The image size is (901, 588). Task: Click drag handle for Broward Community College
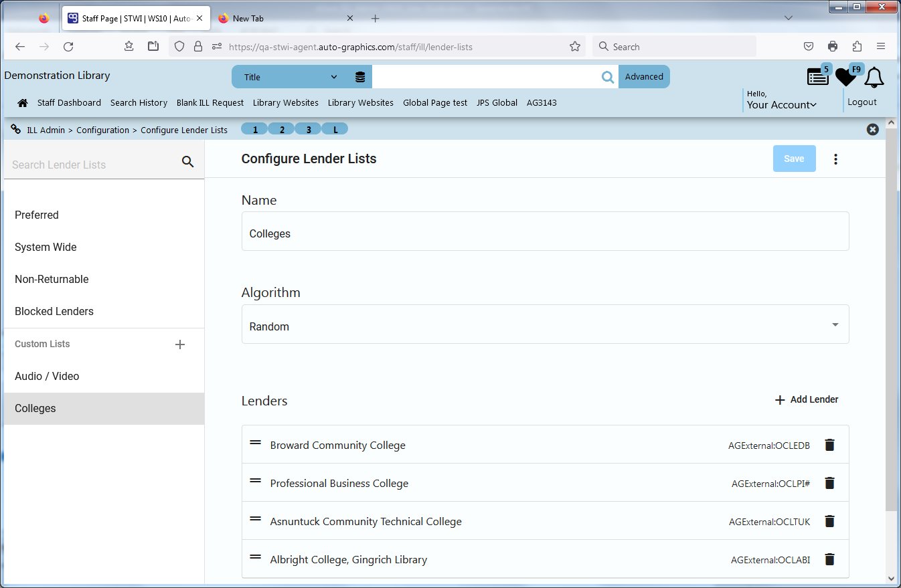point(255,442)
